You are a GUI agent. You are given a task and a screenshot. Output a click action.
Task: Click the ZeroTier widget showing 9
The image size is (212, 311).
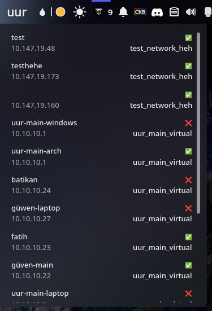103,12
